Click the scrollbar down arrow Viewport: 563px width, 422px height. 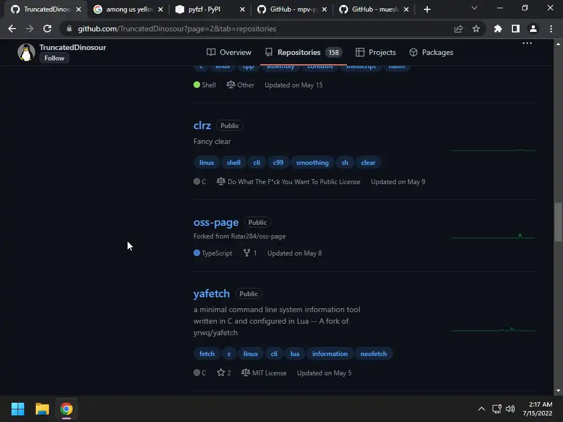coord(558,391)
